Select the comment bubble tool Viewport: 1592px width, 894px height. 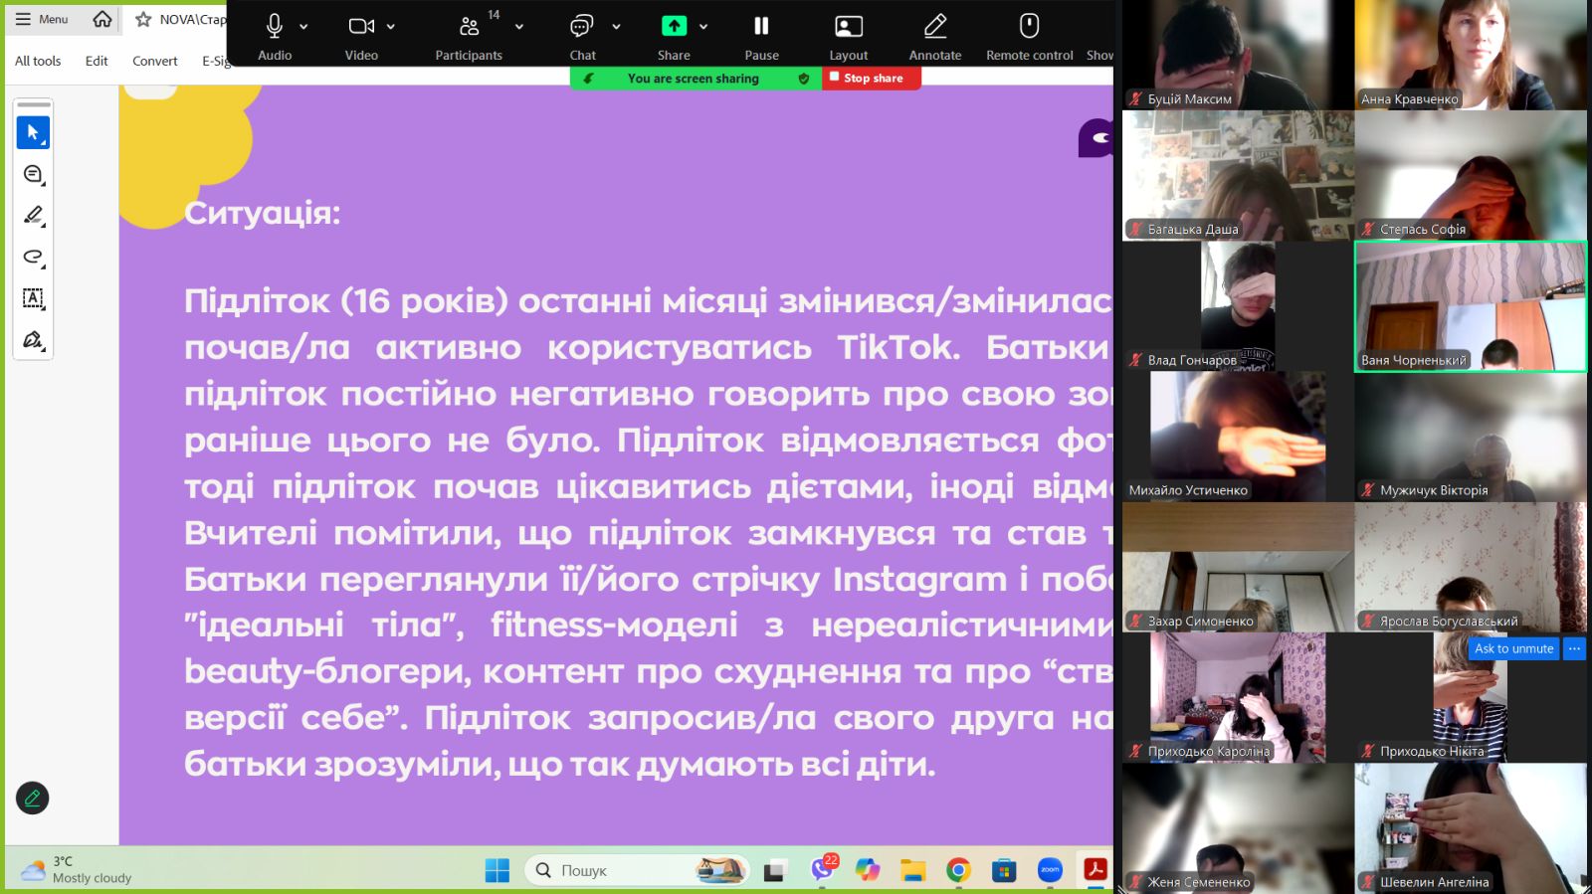[33, 174]
